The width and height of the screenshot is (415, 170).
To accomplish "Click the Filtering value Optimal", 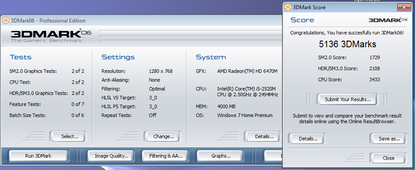I will (x=157, y=89).
